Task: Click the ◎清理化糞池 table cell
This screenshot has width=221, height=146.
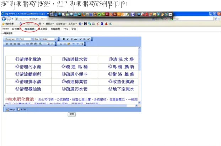Action: 28,59
